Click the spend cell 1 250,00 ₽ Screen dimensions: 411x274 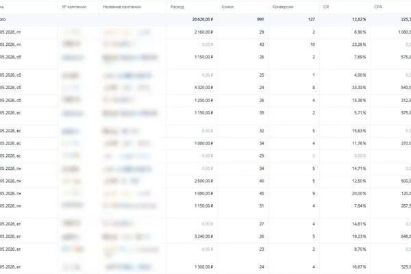point(203,100)
